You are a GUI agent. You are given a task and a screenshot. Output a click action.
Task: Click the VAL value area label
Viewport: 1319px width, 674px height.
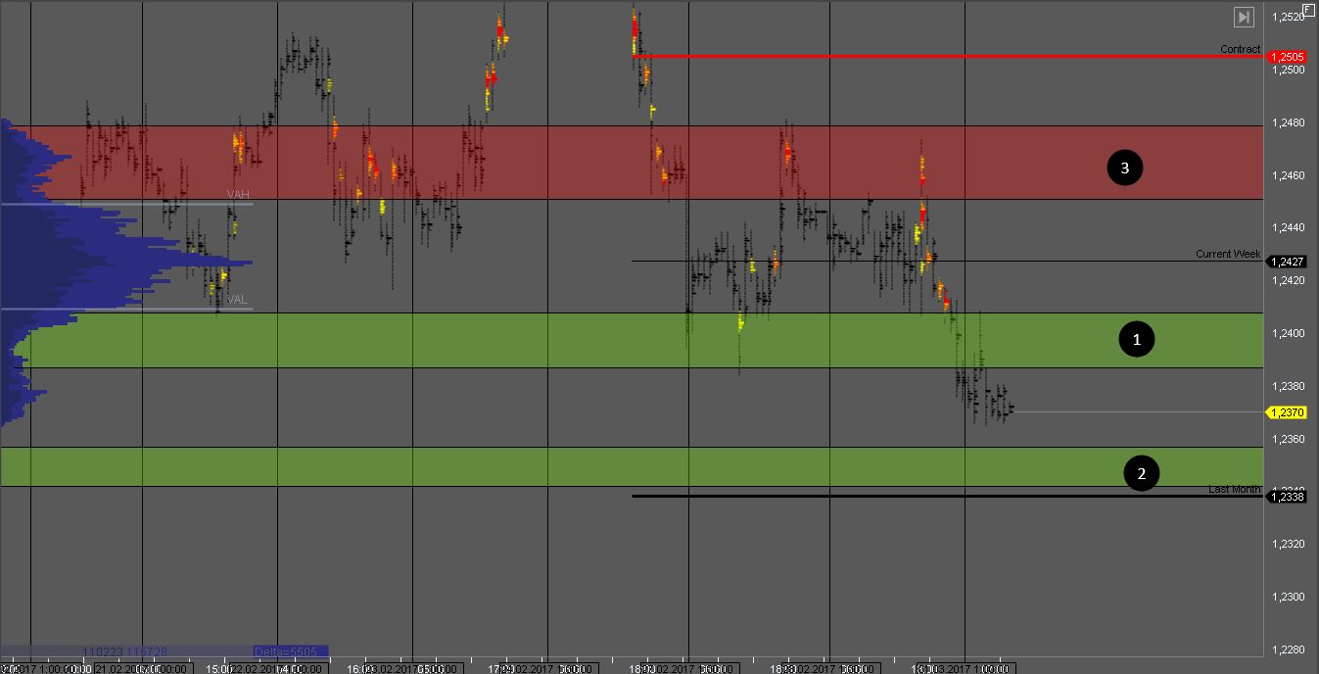[x=237, y=300]
